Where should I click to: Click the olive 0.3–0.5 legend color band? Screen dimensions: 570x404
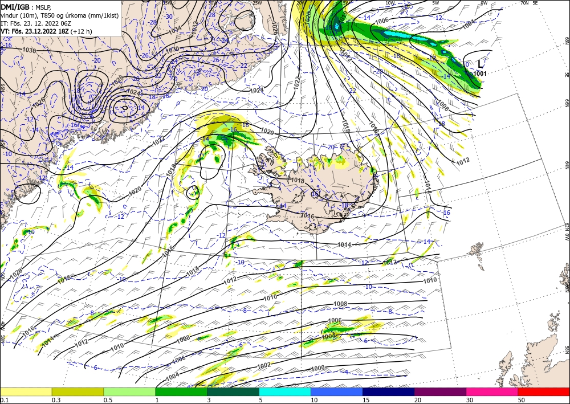point(78,391)
